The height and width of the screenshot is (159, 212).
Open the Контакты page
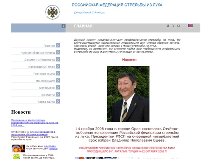tap(48, 95)
